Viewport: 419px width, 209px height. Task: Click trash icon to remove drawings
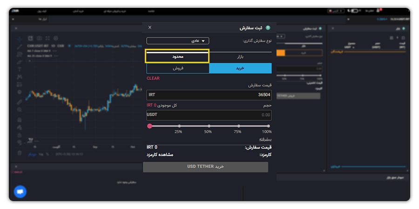(x=19, y=153)
